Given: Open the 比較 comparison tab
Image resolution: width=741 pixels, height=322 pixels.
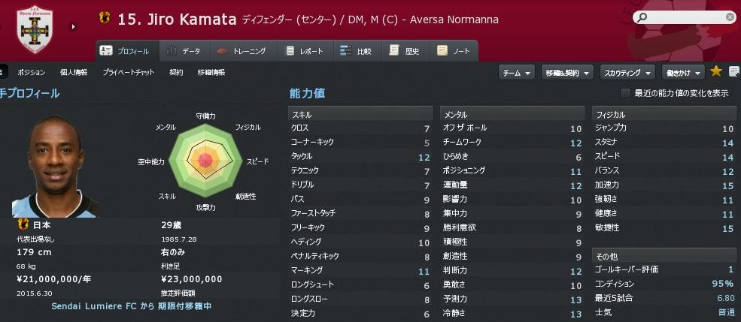Looking at the screenshot, I should click(x=356, y=51).
